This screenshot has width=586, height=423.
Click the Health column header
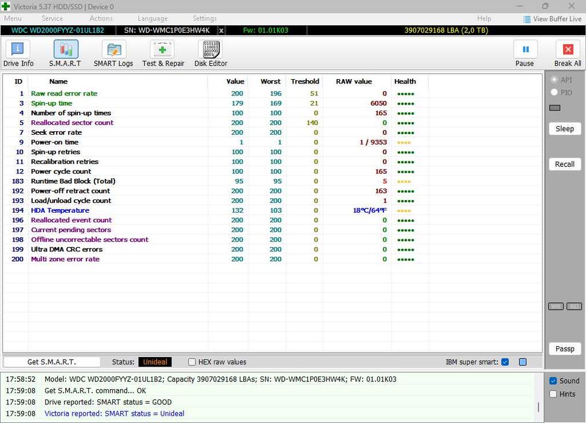click(x=410, y=82)
